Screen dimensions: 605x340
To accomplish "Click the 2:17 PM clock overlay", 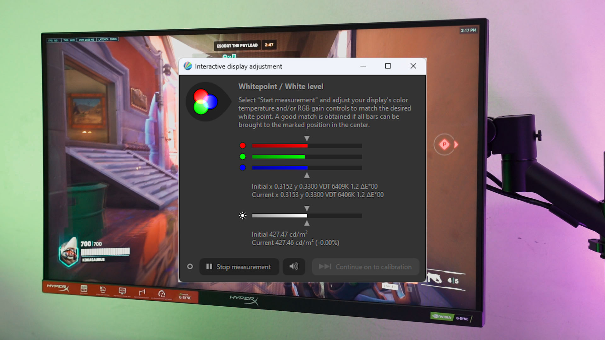I will coord(469,30).
